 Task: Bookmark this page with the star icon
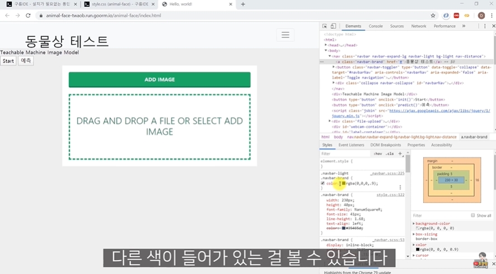click(433, 16)
